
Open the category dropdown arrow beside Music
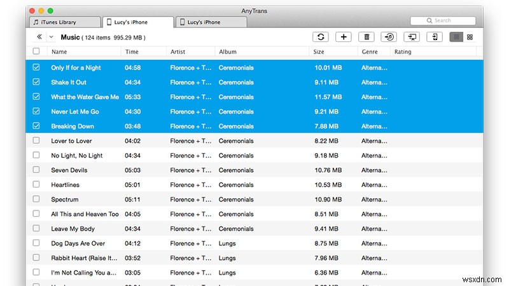52,37
